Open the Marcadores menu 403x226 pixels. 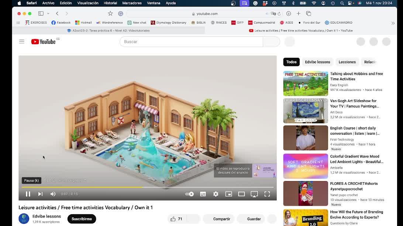click(x=132, y=3)
